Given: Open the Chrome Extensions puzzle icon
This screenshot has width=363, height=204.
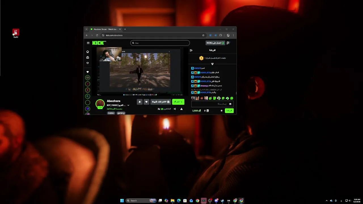Looking at the screenshot, I should [221, 35].
